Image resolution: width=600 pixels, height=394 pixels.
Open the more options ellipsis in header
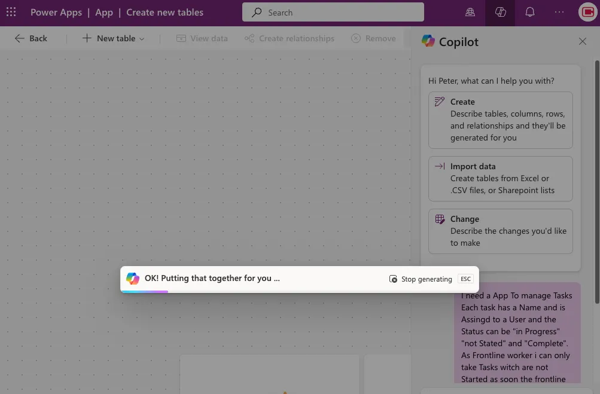(559, 13)
